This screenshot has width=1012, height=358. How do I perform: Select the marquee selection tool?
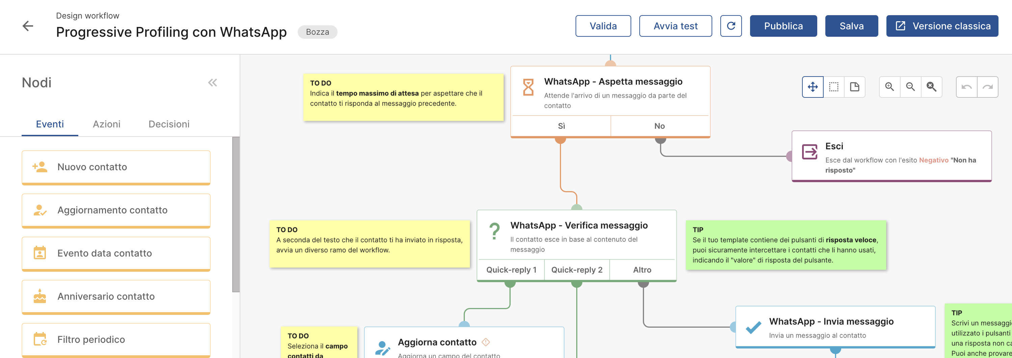coord(834,87)
